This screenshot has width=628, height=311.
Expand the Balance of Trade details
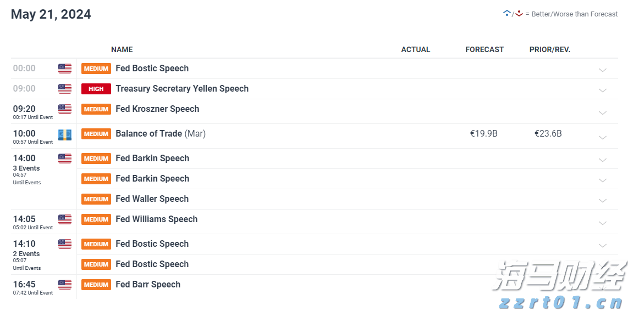(x=603, y=137)
